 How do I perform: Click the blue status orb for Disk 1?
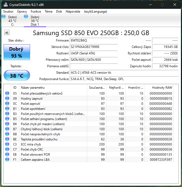tap(26, 16)
